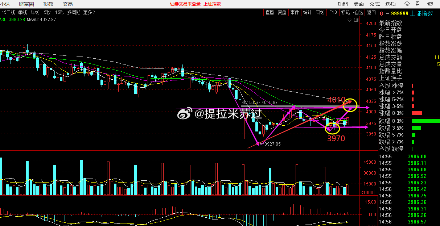Image resolution: width=440 pixels, height=226 pixels.
Task: Click the 画线 drawing button
Action: 320,12
